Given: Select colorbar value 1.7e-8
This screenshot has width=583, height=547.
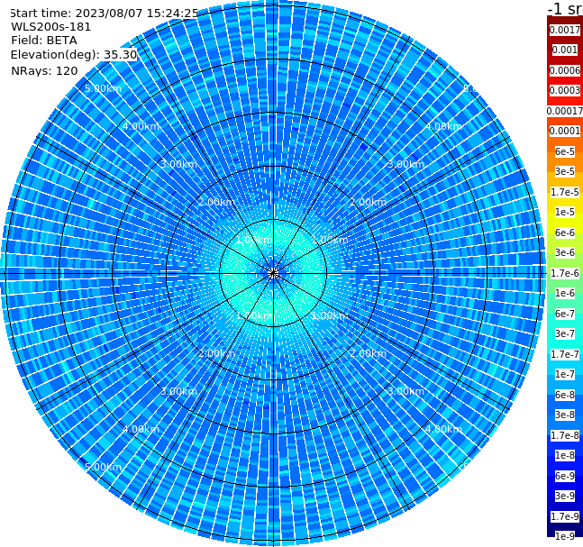Looking at the screenshot, I should tap(565, 435).
